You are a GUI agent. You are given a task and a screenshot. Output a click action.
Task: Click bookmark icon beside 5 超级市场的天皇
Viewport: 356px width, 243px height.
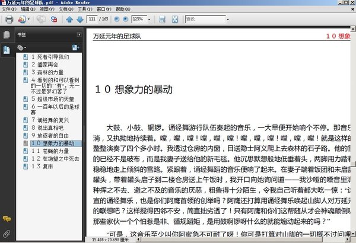26,99
